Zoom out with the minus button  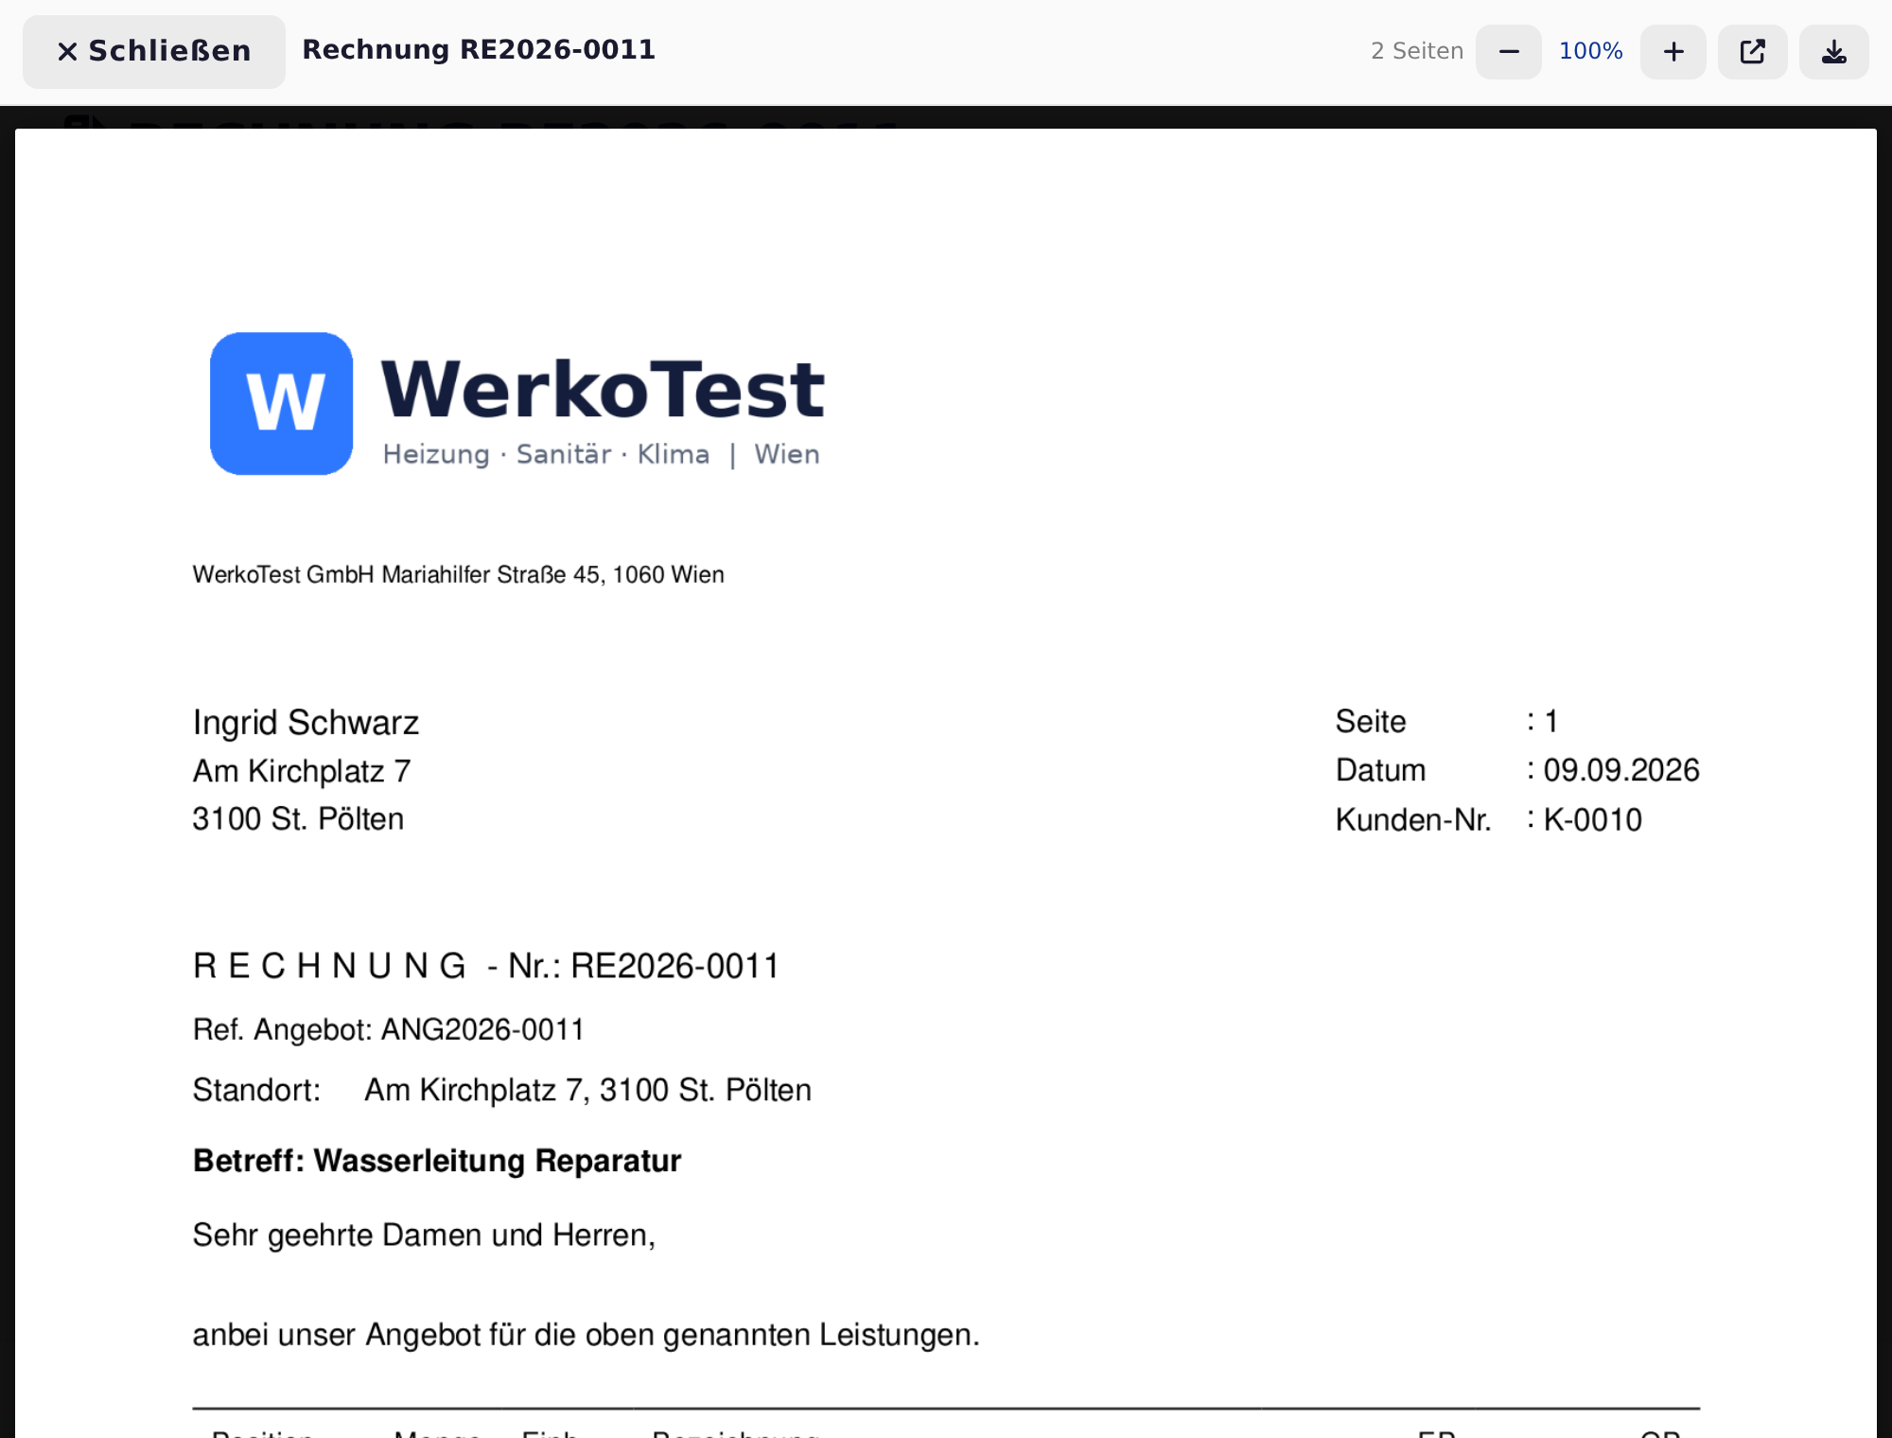click(1509, 51)
